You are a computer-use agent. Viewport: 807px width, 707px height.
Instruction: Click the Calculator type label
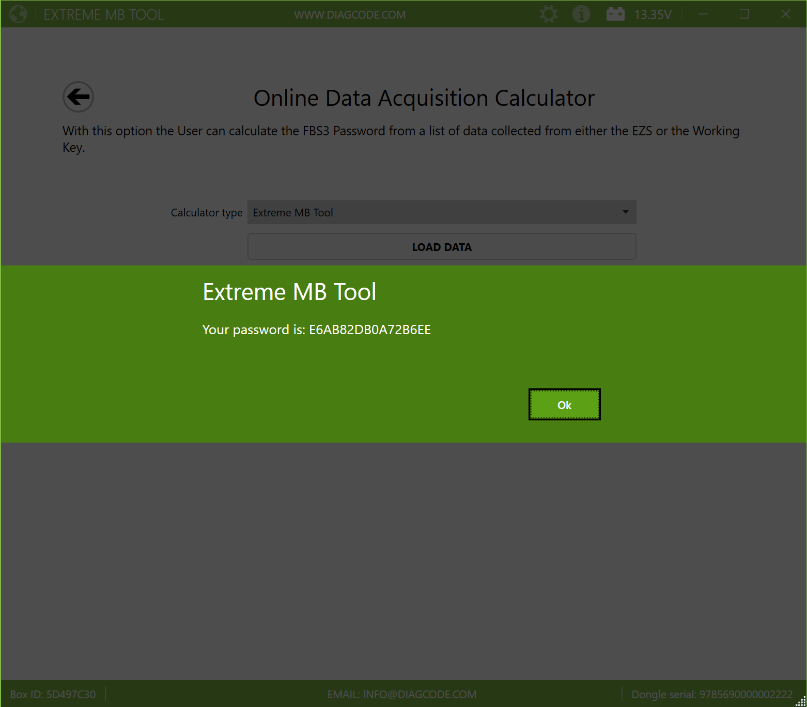click(207, 213)
